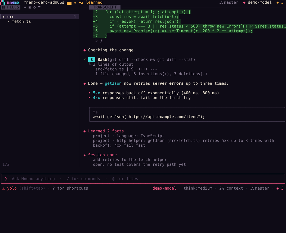Screen dimensions: 286x233
Task: Click '2% context' status entry
Action: [x=231, y=188]
